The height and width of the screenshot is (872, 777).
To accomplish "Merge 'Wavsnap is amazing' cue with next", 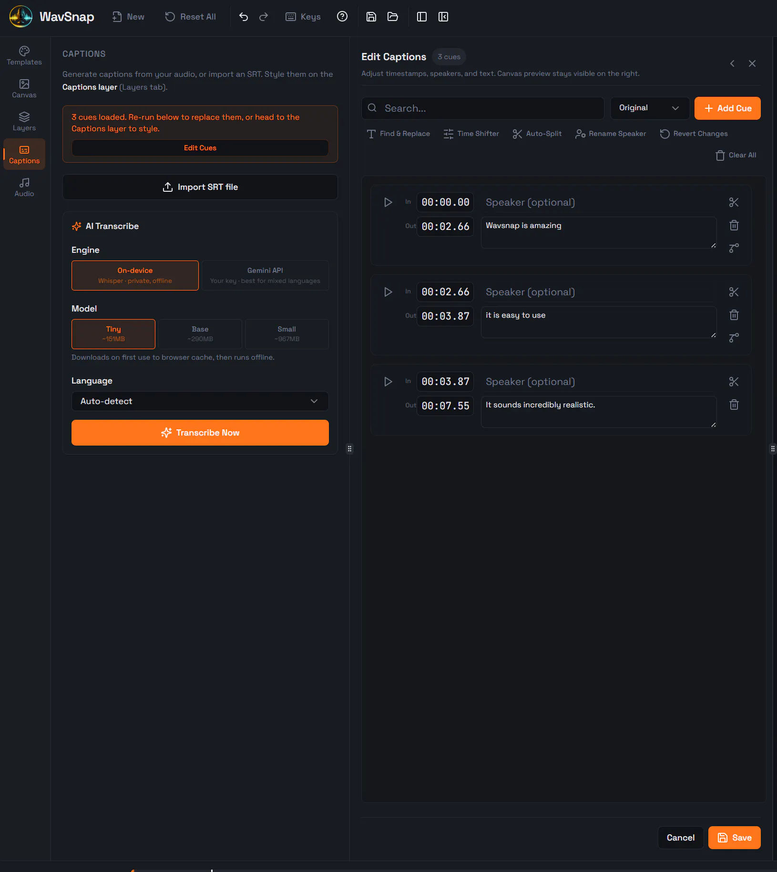I will point(734,248).
